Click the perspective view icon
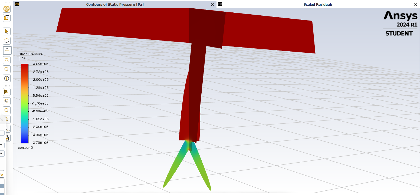The width and height of the screenshot is (420, 195). (7, 92)
